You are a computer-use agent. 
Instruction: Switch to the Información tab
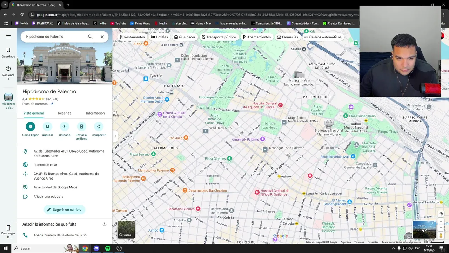[95, 113]
